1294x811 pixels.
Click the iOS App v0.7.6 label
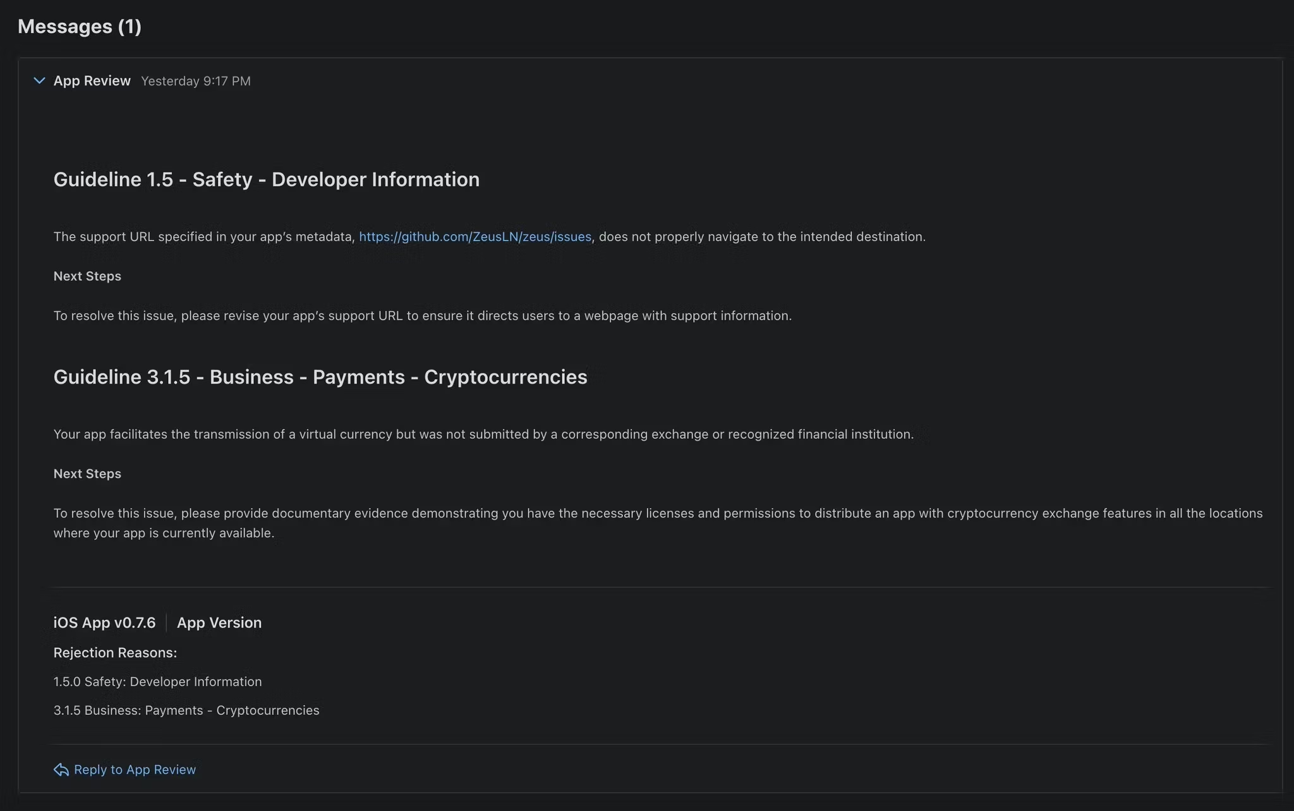pyautogui.click(x=104, y=623)
